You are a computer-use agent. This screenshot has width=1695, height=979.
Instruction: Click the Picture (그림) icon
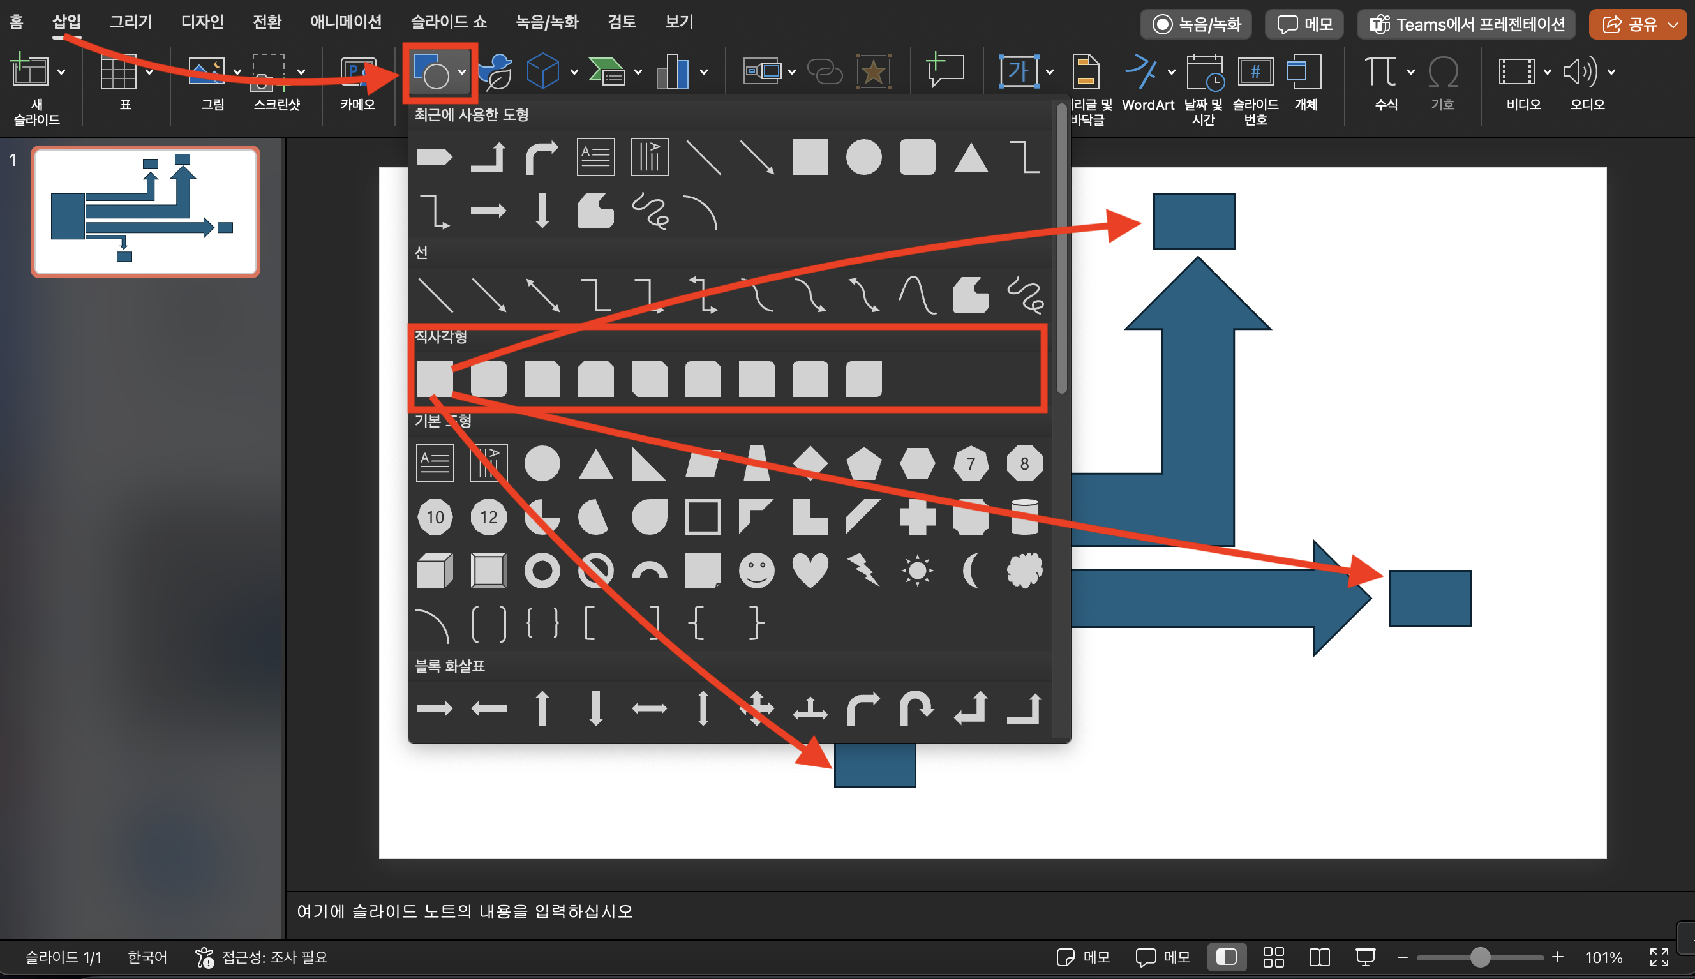tap(206, 71)
